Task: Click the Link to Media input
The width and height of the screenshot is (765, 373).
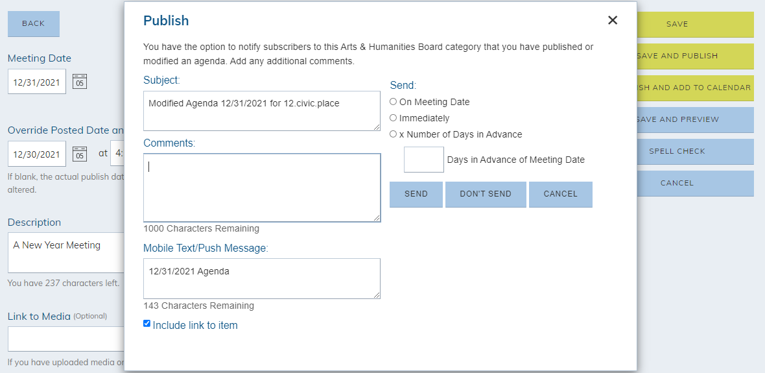Action: pos(66,339)
